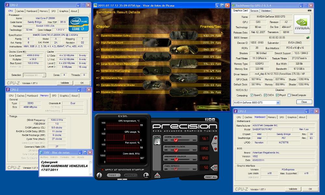Open the Archivo menu in Notepad

44,157
